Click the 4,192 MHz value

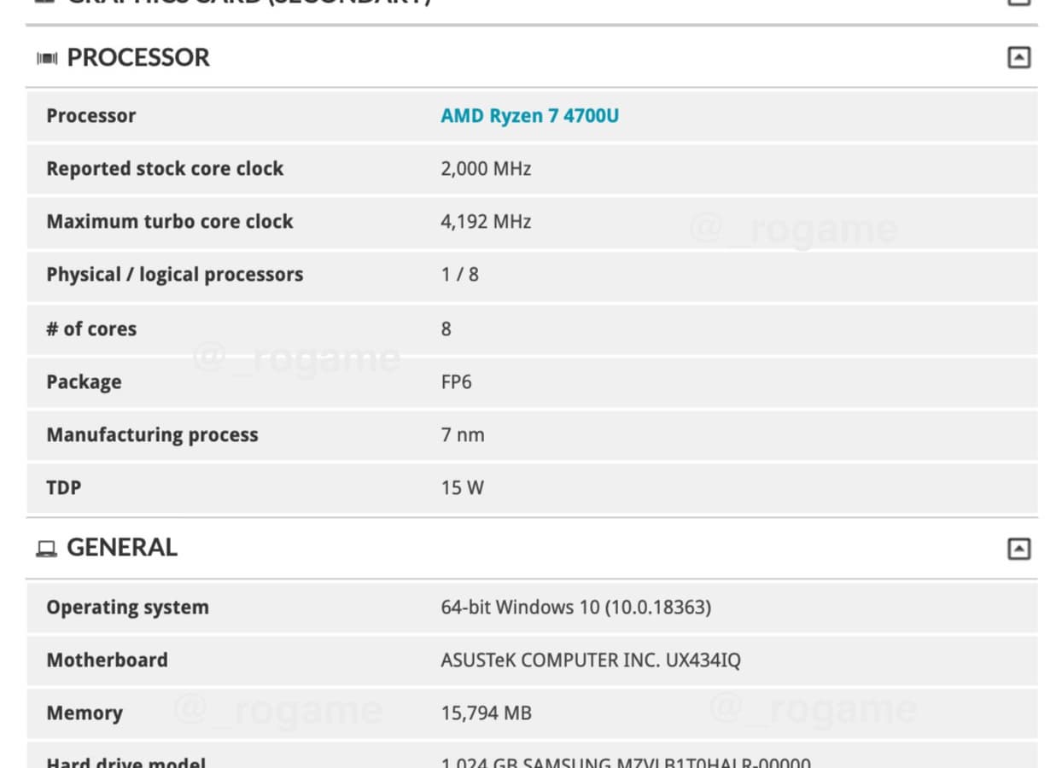click(x=486, y=222)
